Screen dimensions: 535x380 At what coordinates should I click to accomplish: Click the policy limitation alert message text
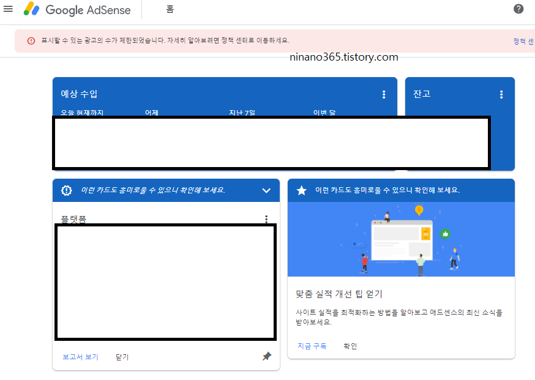[165, 40]
